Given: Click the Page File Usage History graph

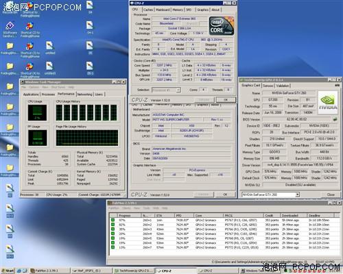Looking at the screenshot, I should [87, 138].
